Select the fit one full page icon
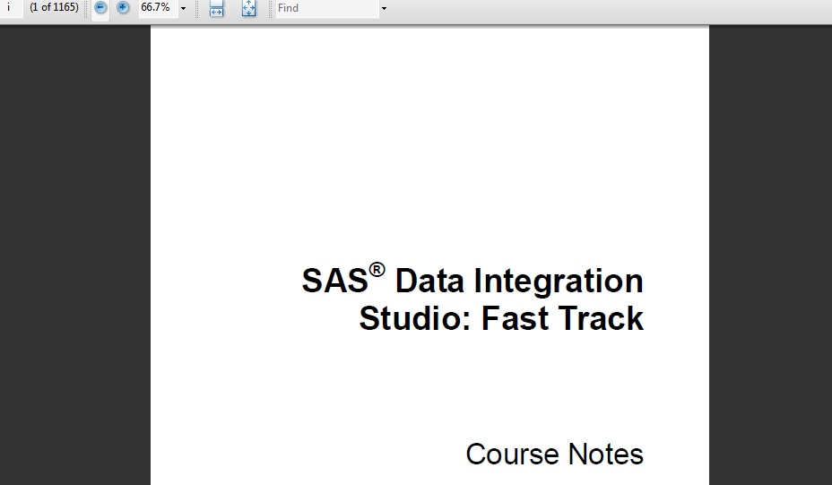This screenshot has width=832, height=485. (248, 8)
